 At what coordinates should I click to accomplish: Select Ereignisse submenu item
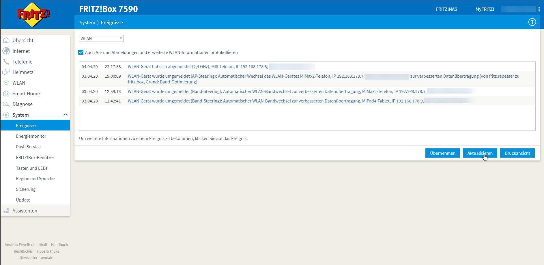click(x=35, y=125)
